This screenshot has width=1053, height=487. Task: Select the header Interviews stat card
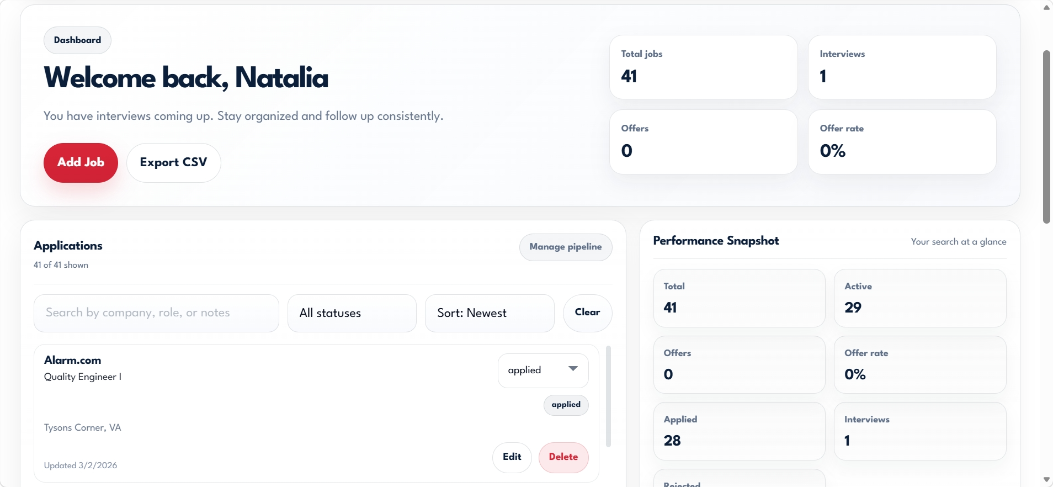point(902,67)
